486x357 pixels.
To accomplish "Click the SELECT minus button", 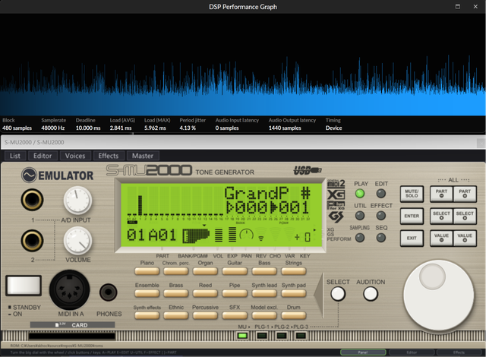I will tap(441, 216).
